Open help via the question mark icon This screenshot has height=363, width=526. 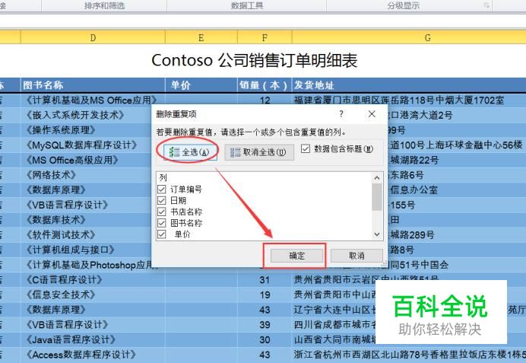click(x=341, y=114)
